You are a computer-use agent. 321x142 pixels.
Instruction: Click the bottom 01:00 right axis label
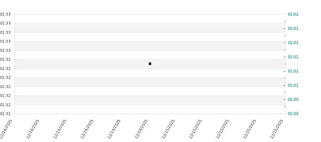tap(293, 114)
